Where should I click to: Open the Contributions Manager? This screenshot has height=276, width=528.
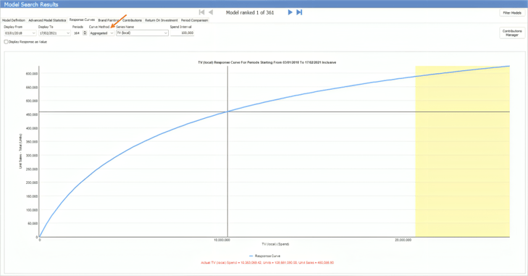[x=512, y=33]
